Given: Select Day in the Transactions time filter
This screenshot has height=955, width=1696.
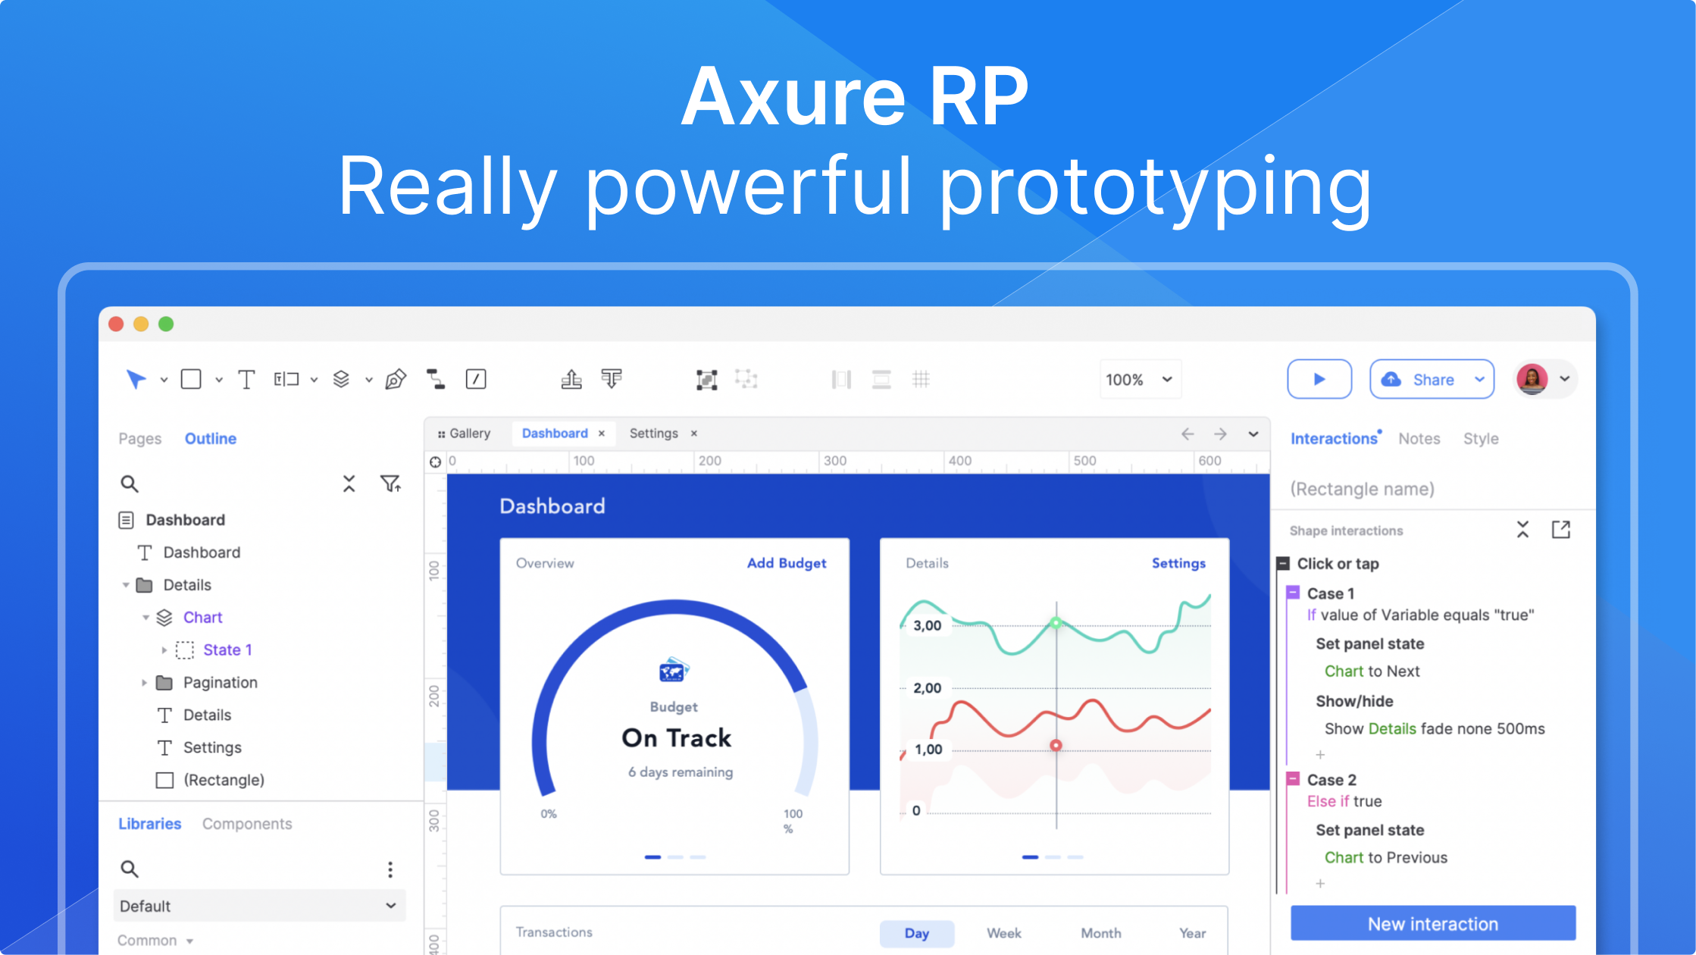Looking at the screenshot, I should tap(917, 934).
